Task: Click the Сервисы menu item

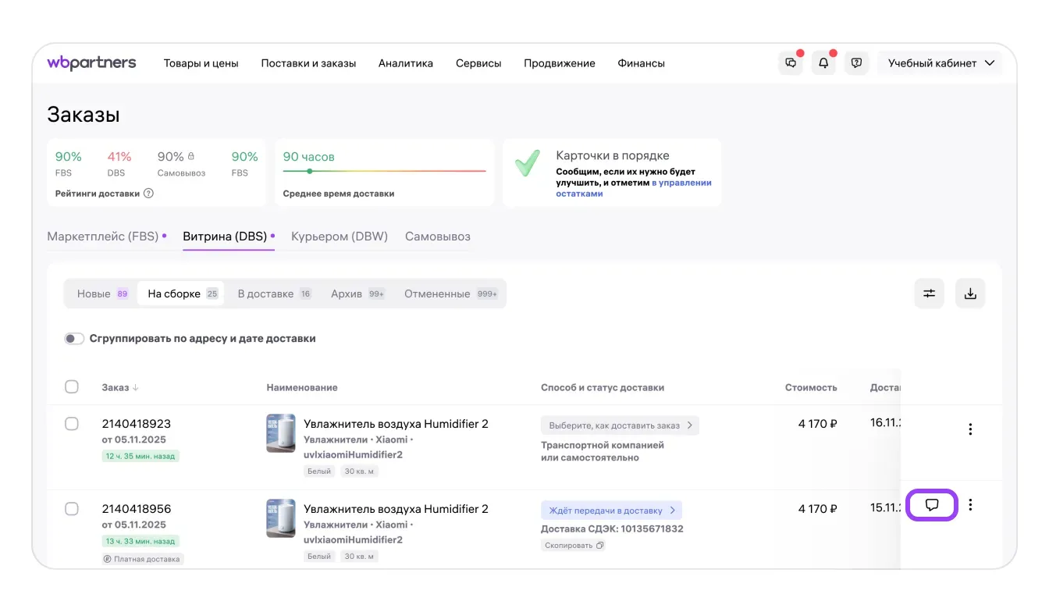Action: [478, 63]
